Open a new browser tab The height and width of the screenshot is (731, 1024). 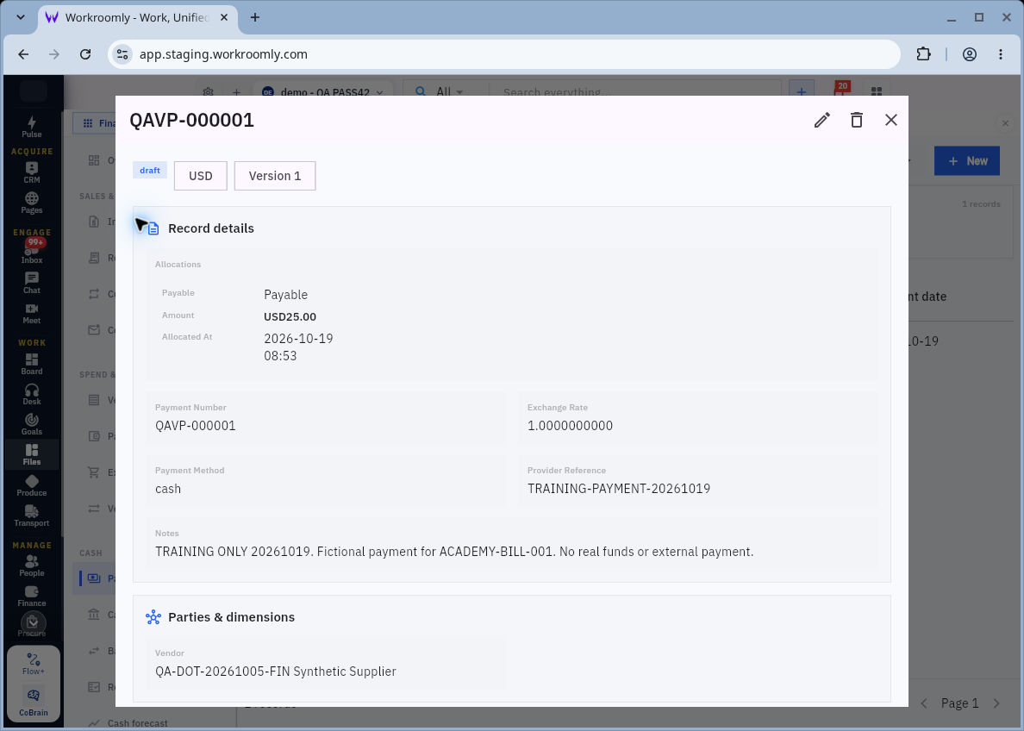click(254, 17)
